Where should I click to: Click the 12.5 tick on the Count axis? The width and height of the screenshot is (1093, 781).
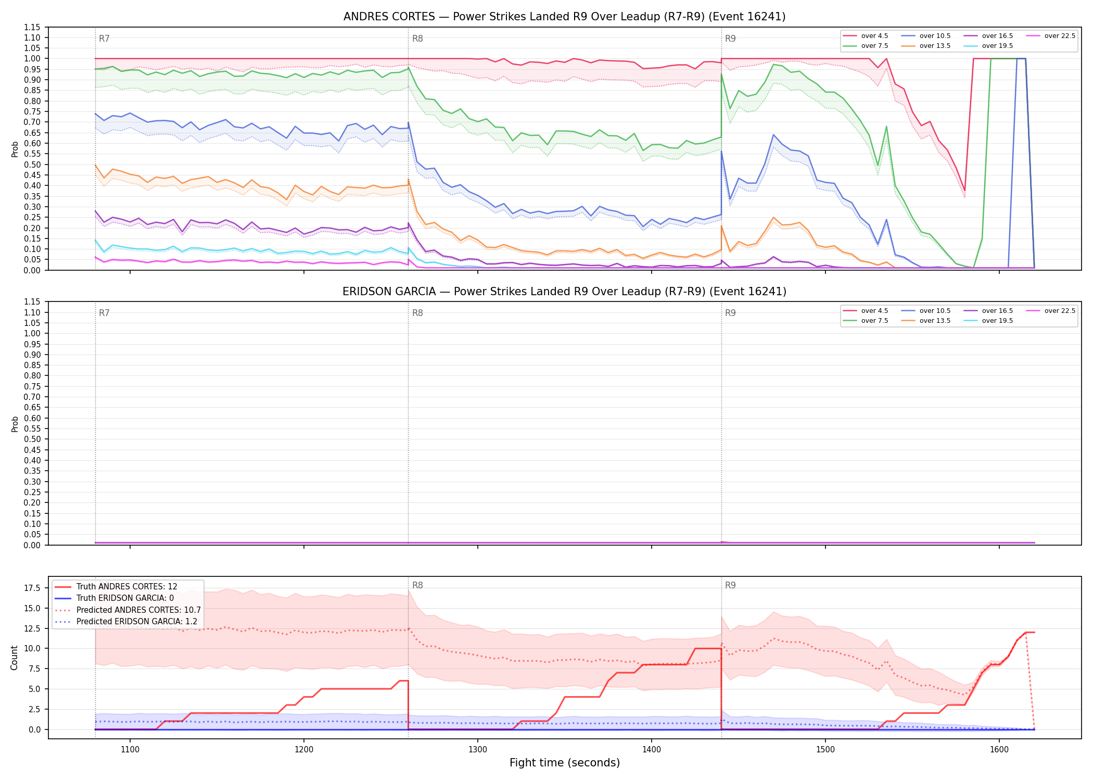coord(32,628)
